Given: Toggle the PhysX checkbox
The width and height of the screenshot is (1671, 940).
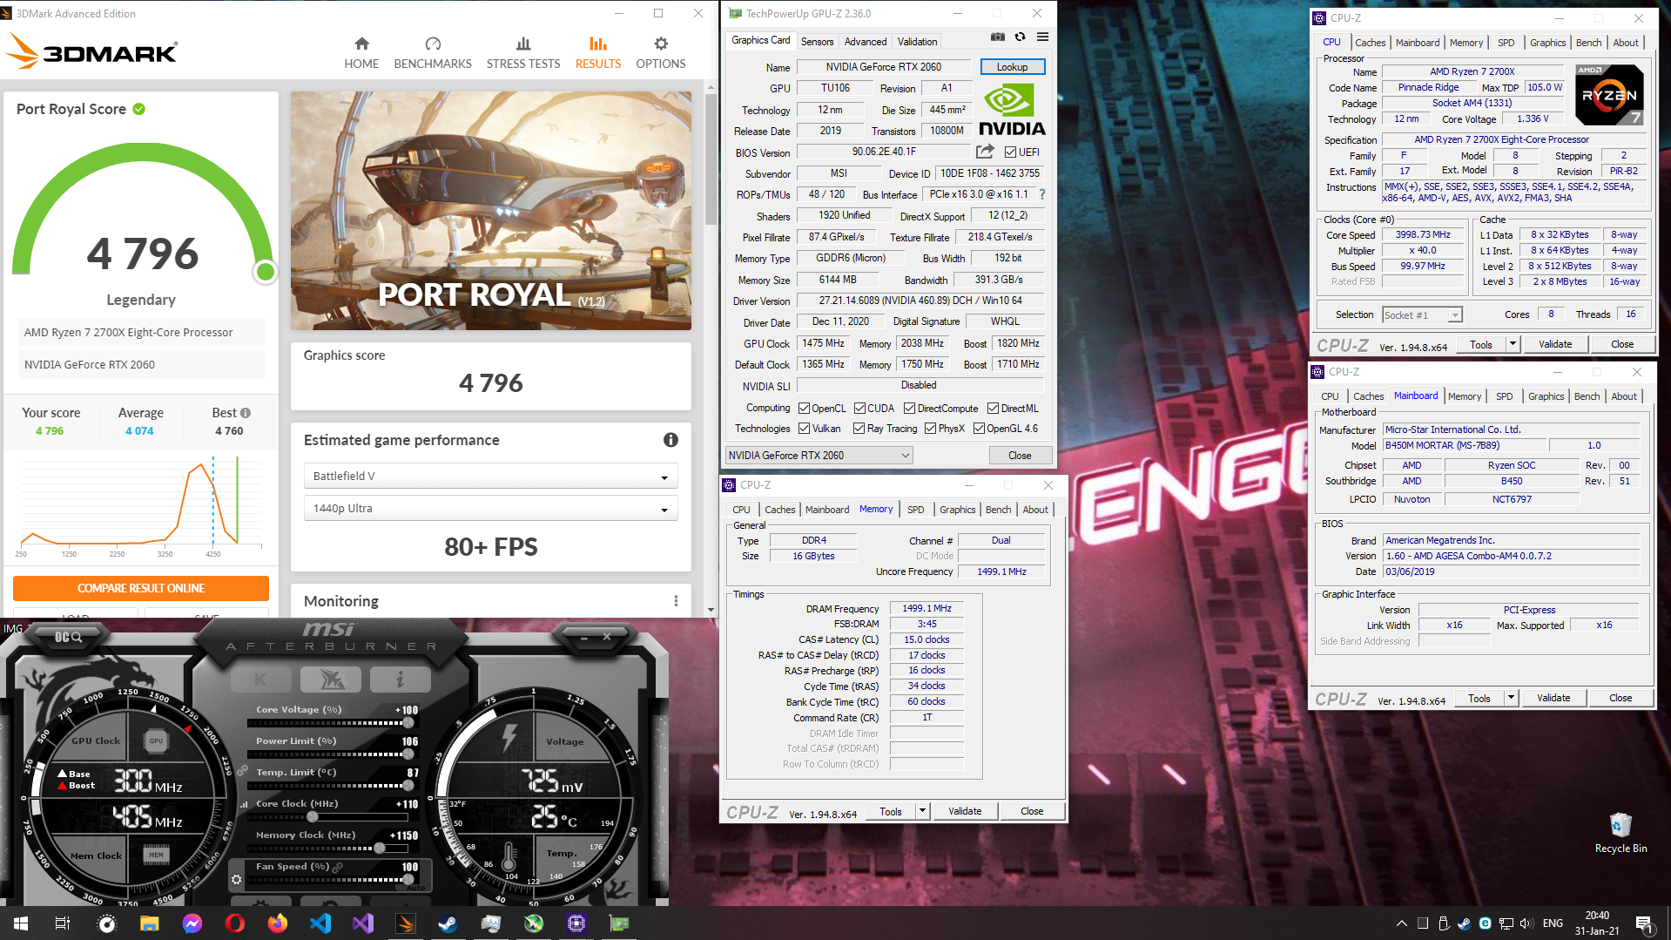Looking at the screenshot, I should [x=930, y=429].
